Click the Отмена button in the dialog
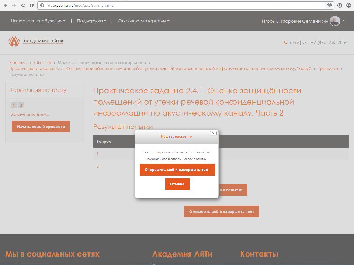 tap(177, 184)
